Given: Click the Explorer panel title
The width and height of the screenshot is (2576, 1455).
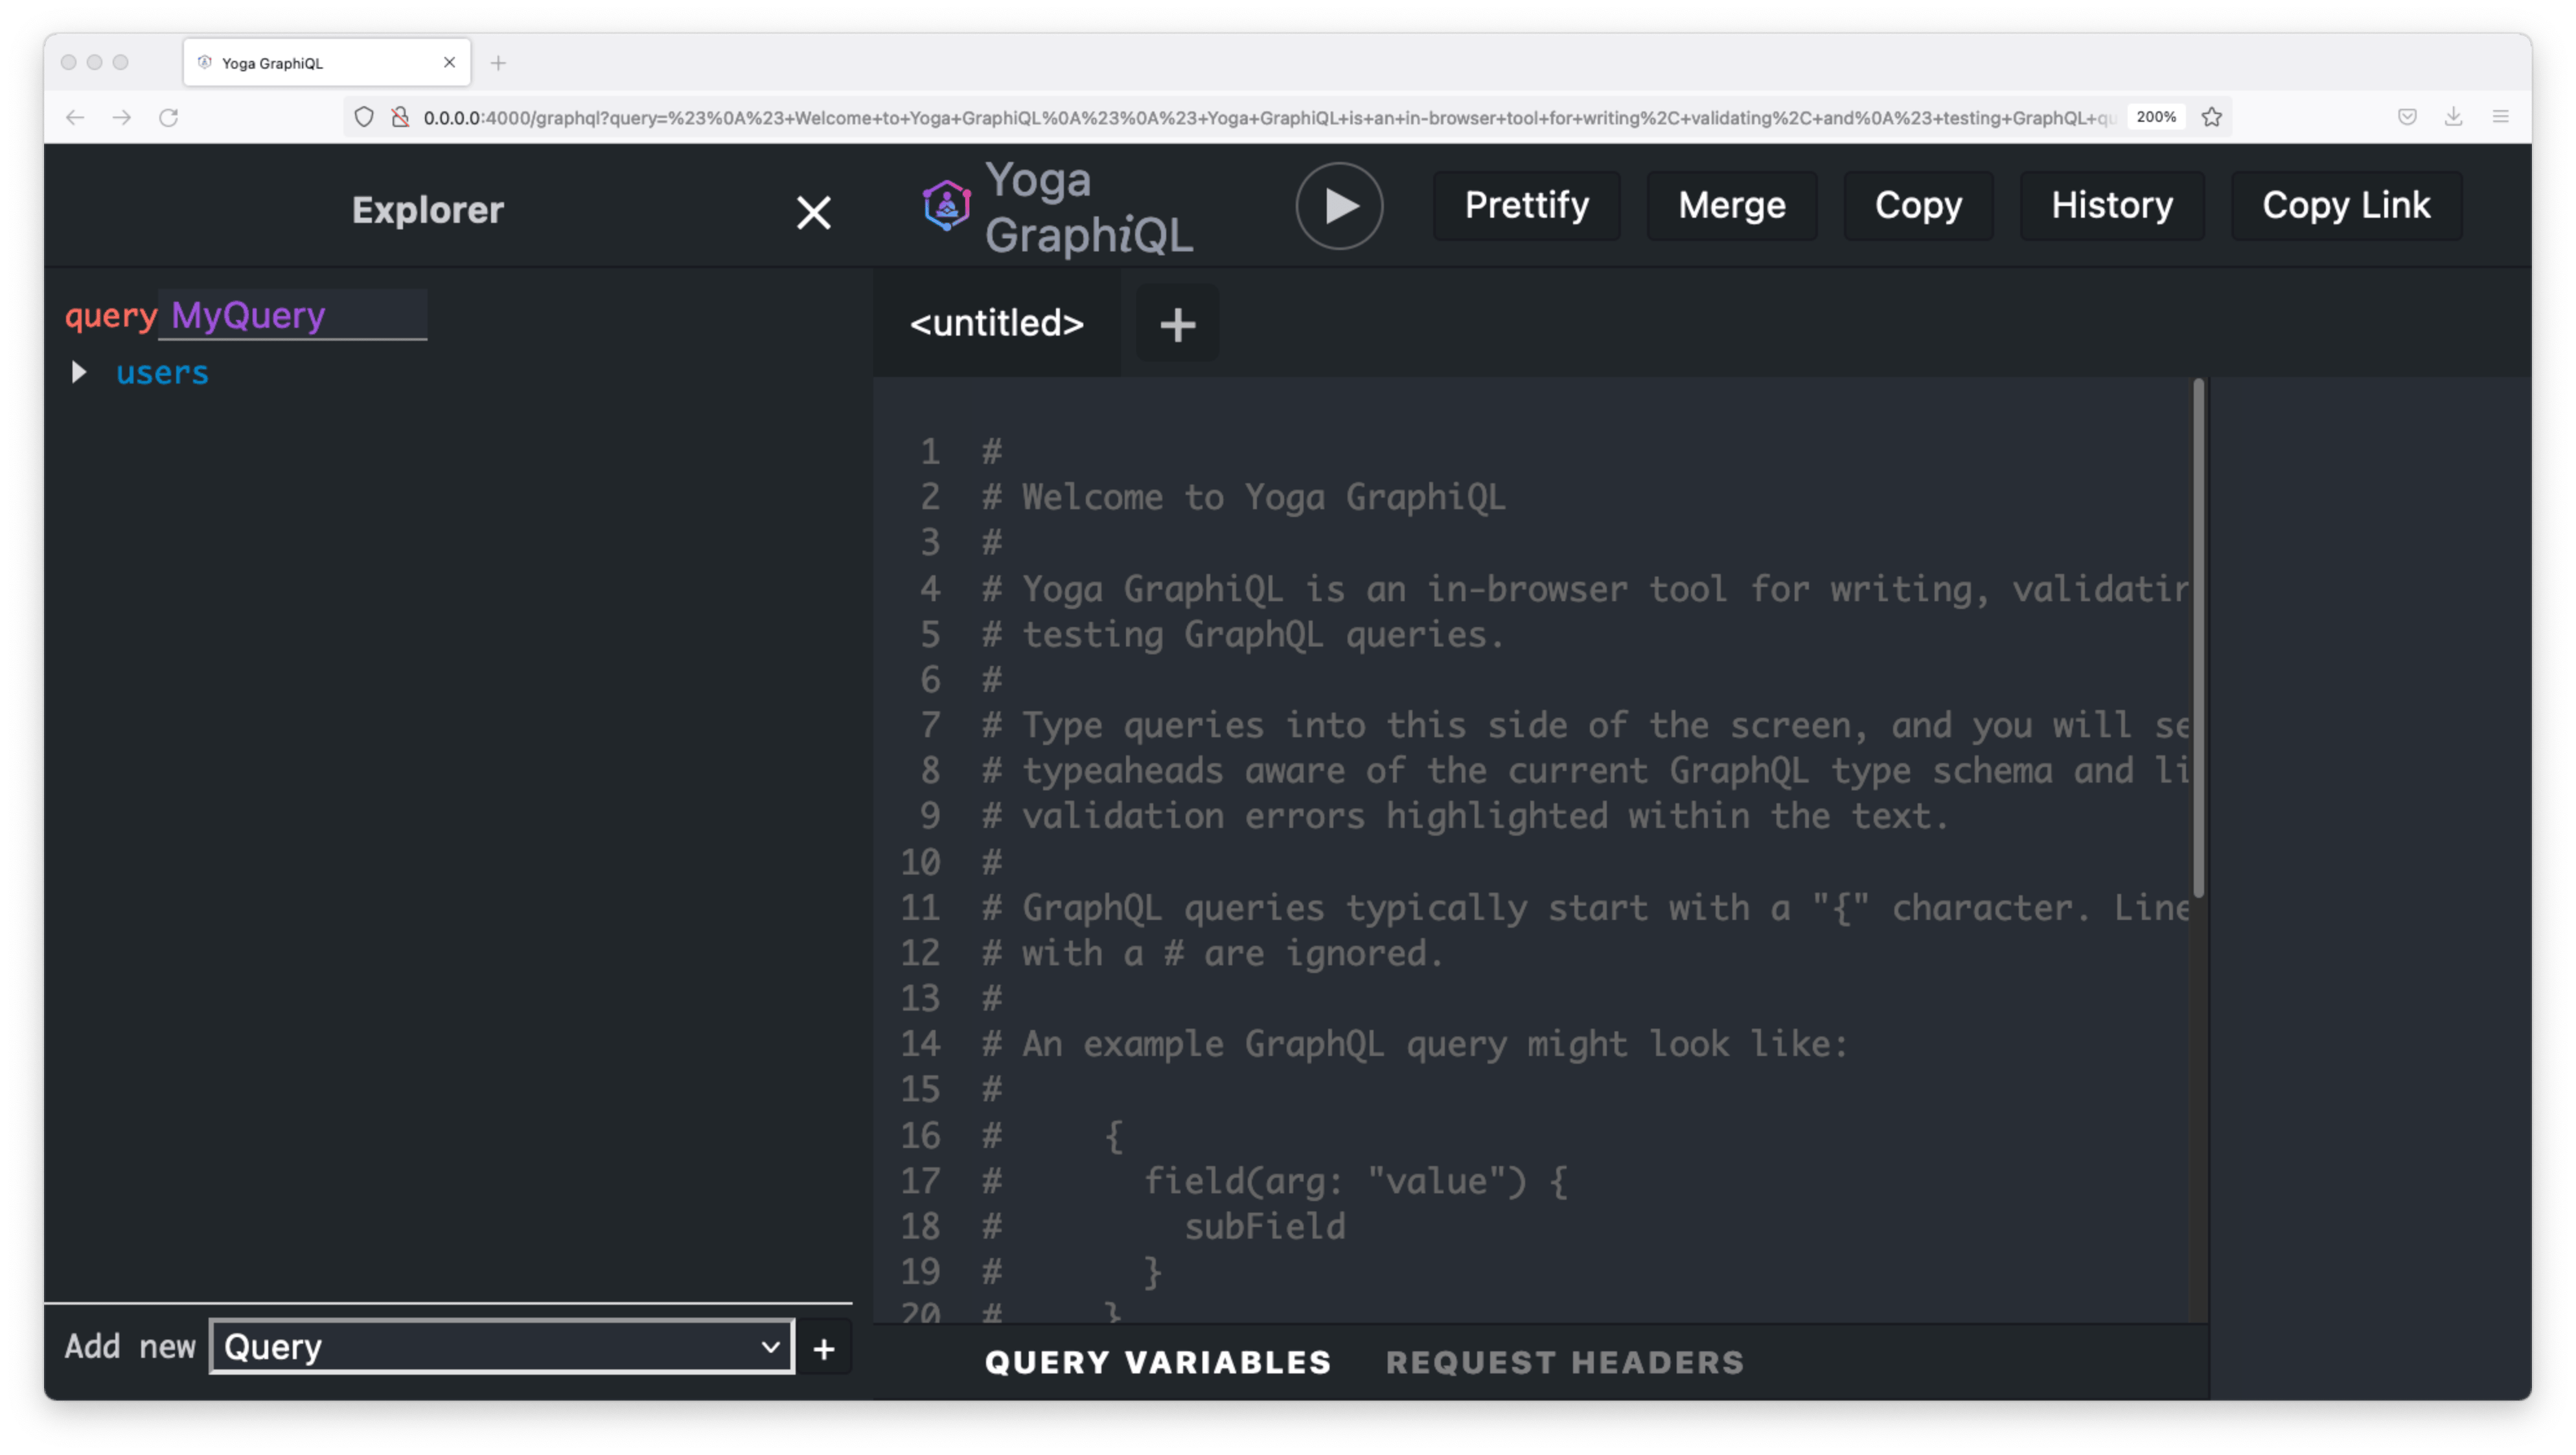Looking at the screenshot, I should [x=427, y=210].
